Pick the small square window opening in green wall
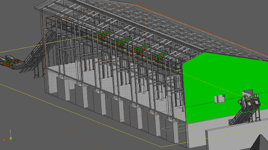 pyautogui.click(x=220, y=99)
